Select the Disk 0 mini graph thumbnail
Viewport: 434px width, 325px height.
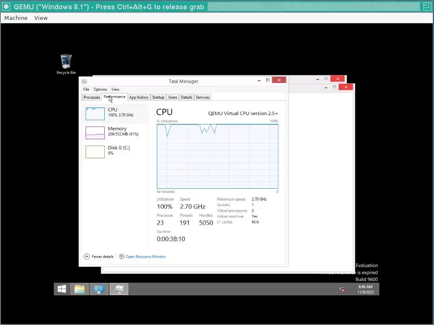click(x=95, y=152)
